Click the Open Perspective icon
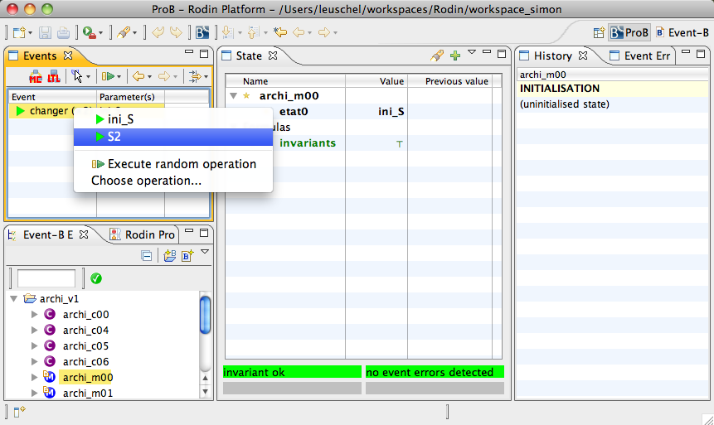Image resolution: width=714 pixels, height=425 pixels. 599,33
